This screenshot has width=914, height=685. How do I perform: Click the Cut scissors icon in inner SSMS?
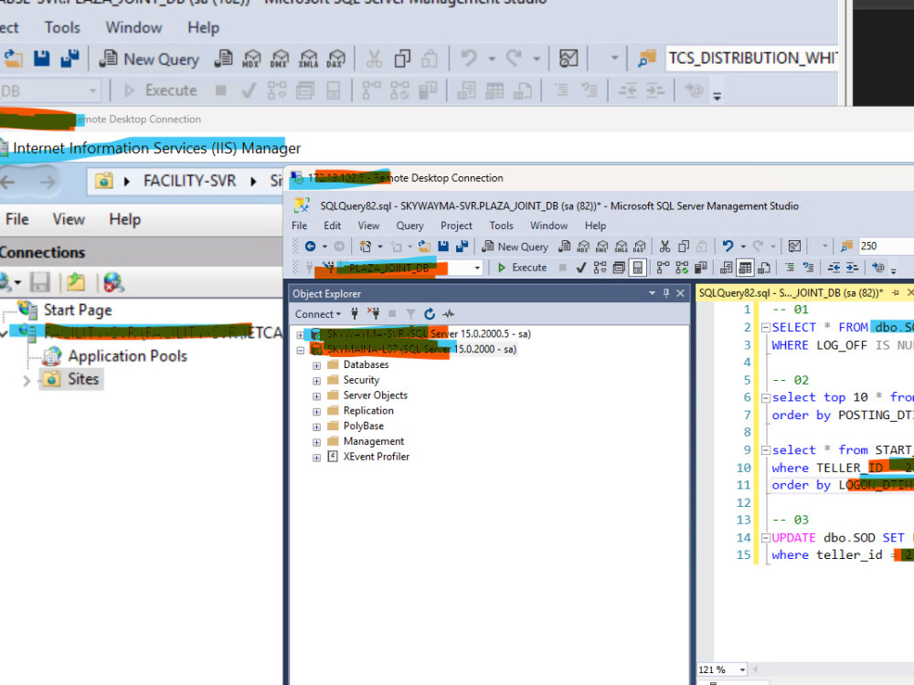664,247
